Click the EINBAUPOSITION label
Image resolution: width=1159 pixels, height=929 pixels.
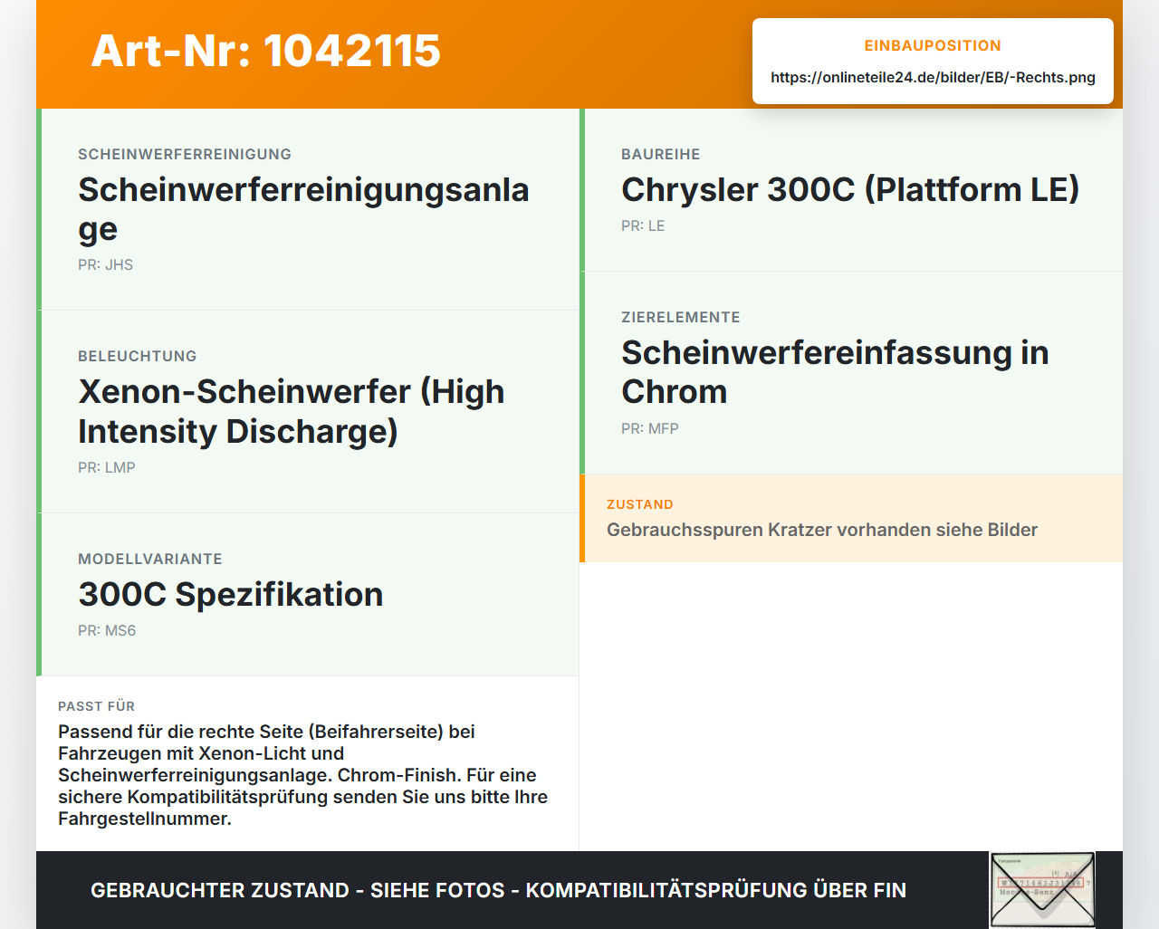pyautogui.click(x=933, y=46)
